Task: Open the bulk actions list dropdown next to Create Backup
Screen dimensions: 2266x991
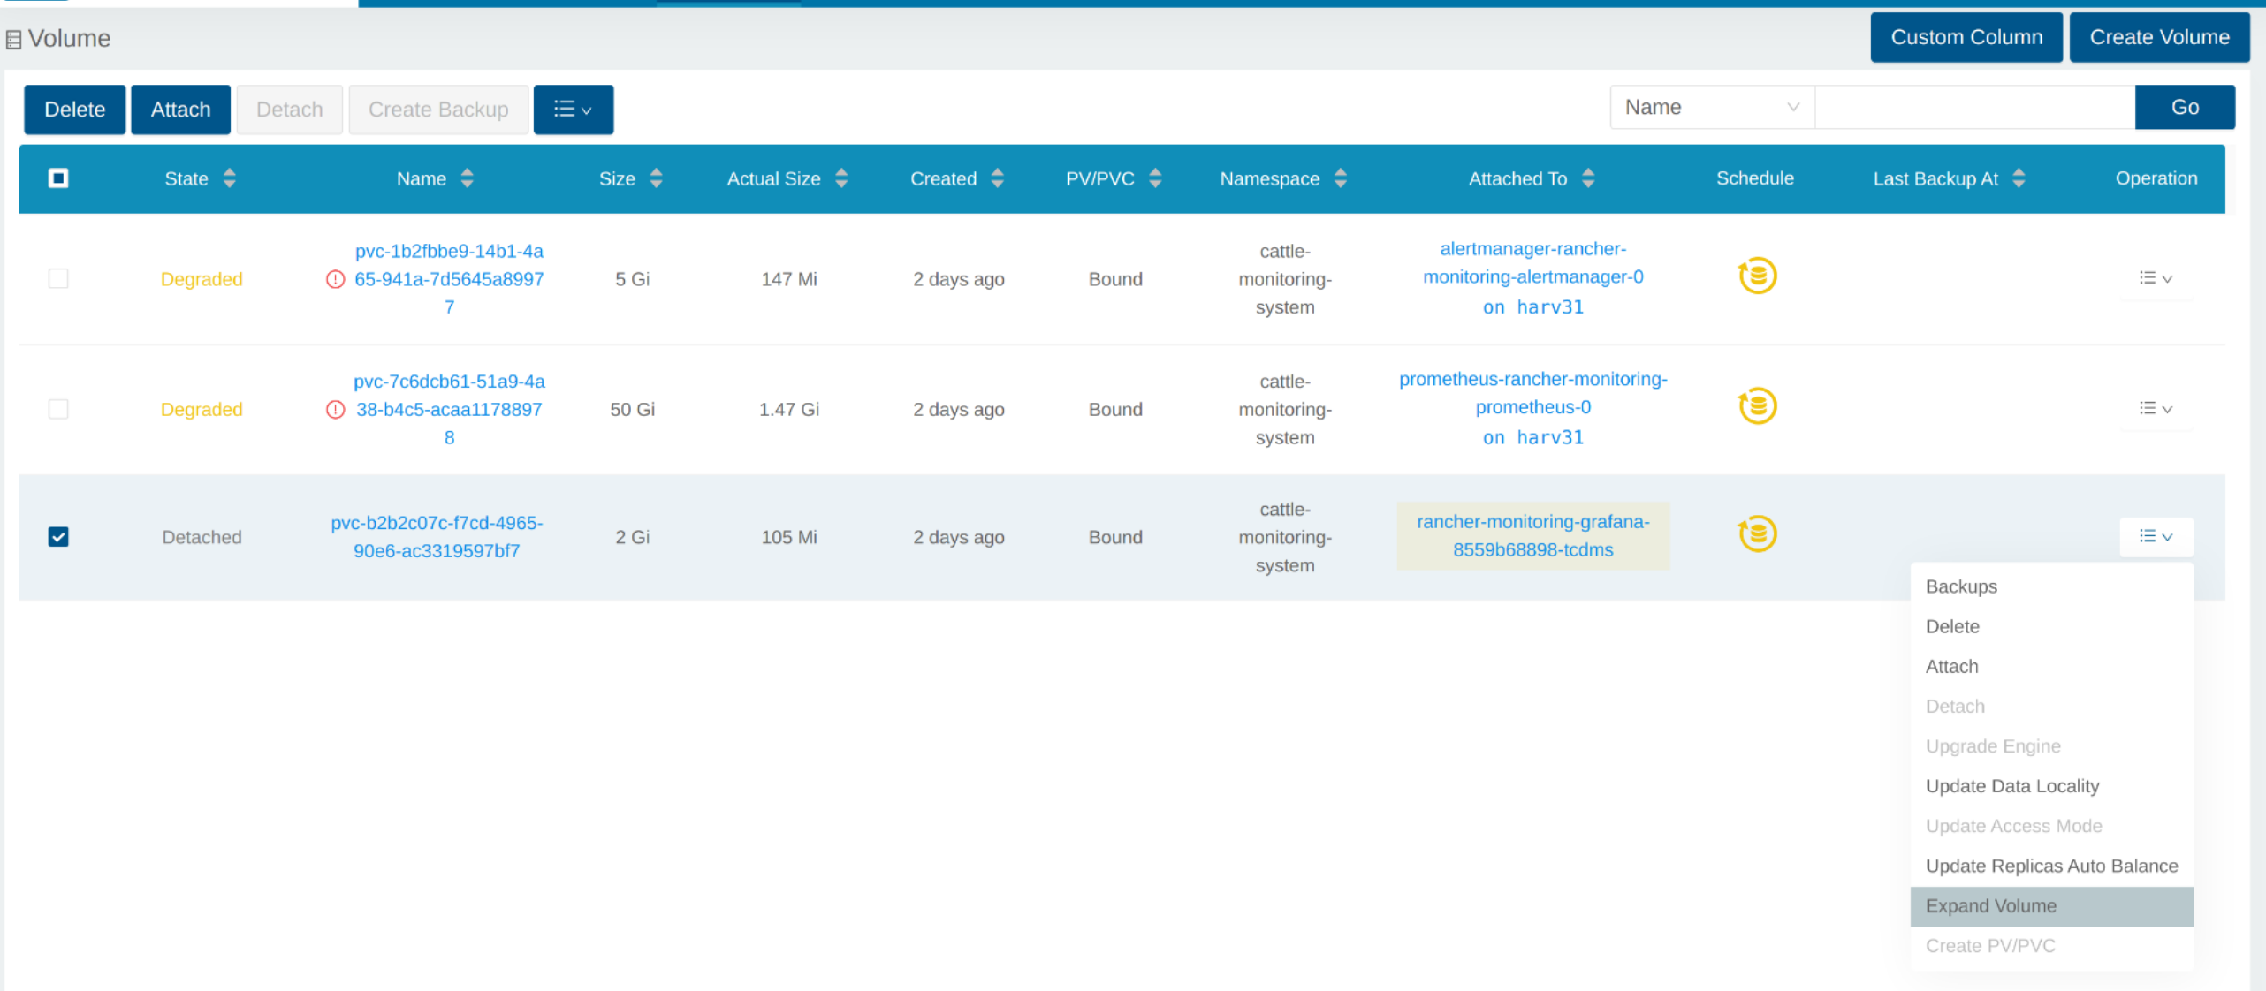Action: [x=573, y=110]
